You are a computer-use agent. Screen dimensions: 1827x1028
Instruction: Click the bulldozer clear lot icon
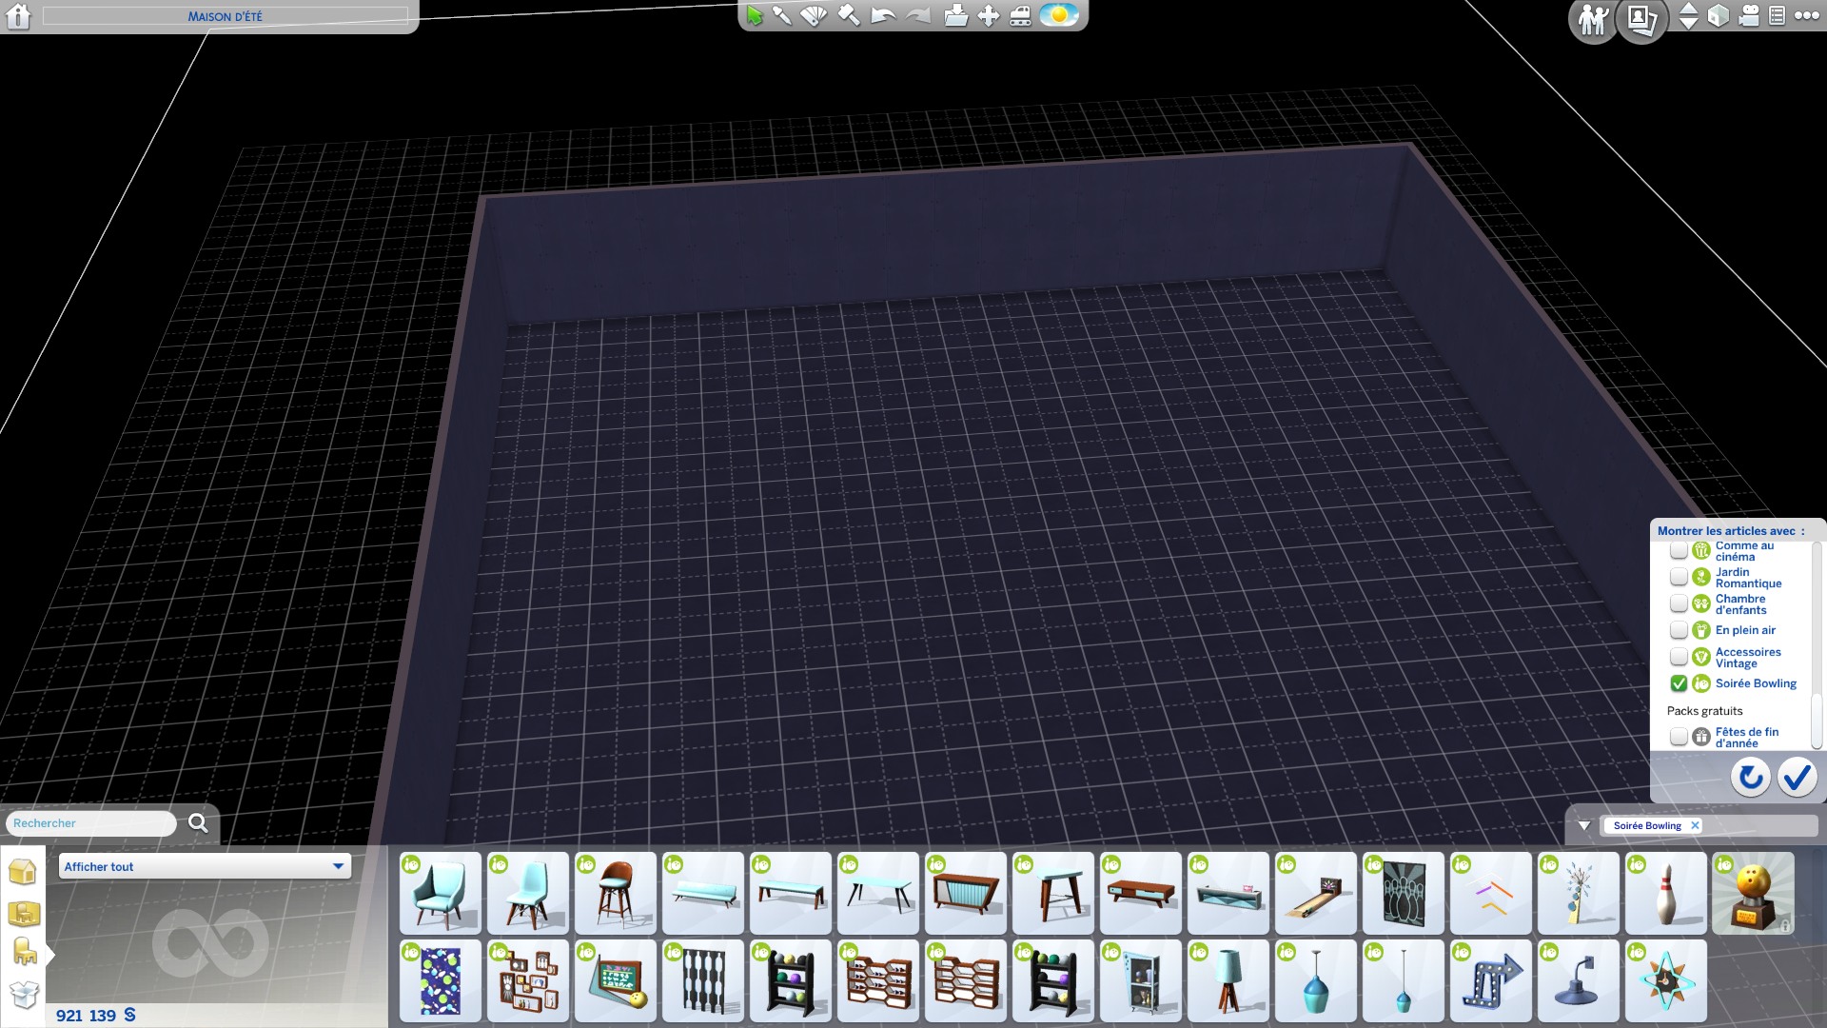[x=1021, y=15]
